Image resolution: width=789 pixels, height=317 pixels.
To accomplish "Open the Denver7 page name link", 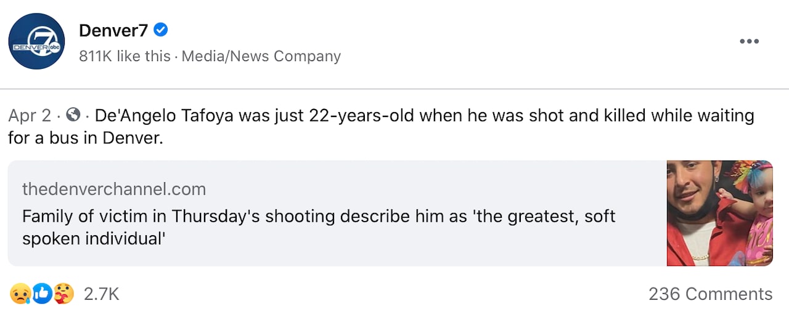I will tap(113, 30).
